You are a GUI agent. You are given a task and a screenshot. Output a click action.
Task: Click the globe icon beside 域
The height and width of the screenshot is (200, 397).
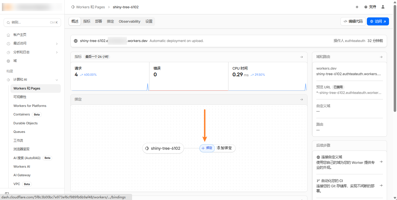pos(8,61)
